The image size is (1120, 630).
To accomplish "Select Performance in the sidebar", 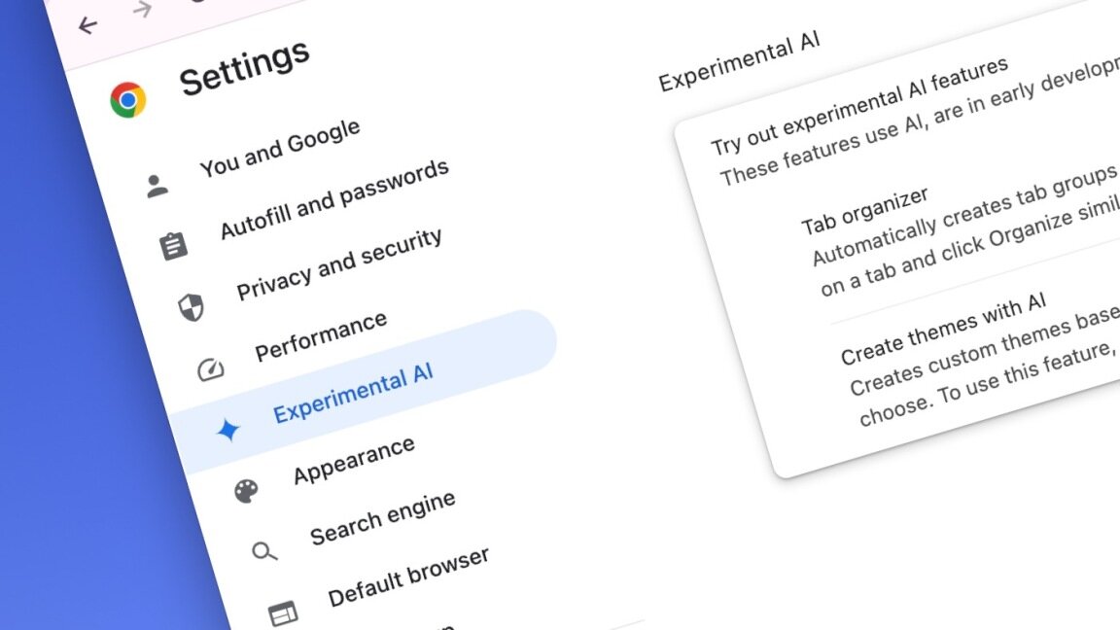I will [321, 336].
